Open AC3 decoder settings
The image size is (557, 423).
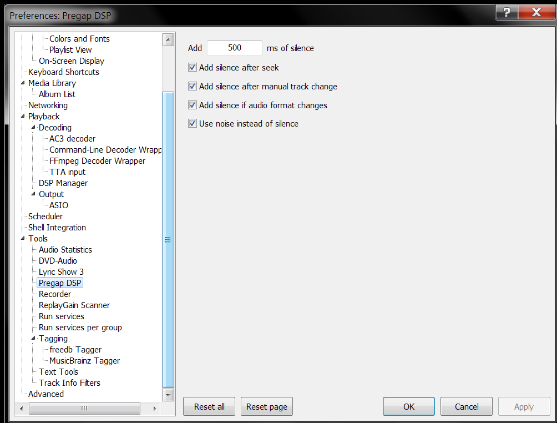tap(73, 139)
